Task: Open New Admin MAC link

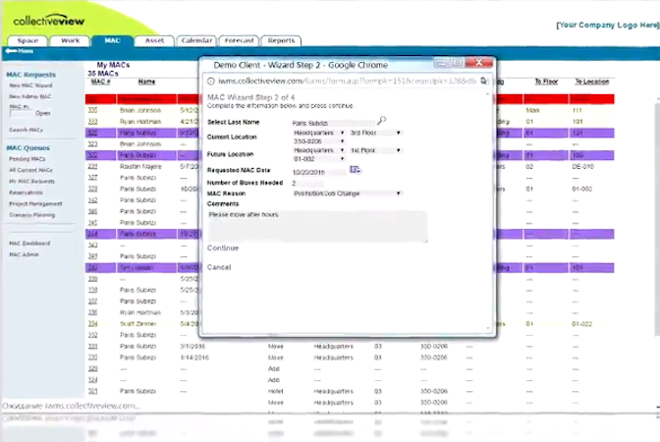Action: click(x=29, y=96)
